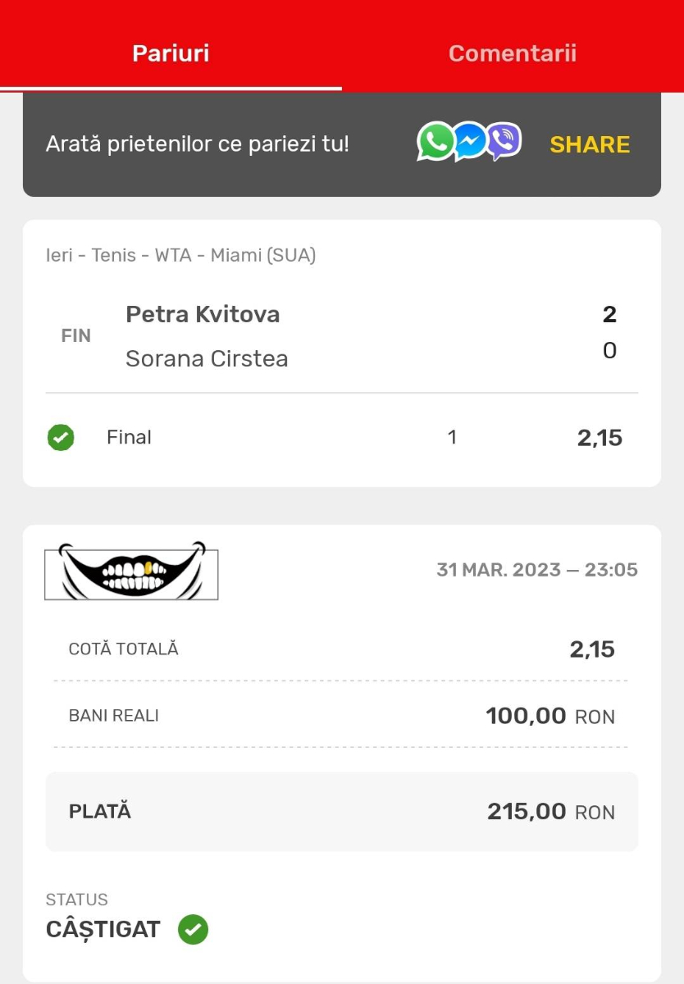Click the FIN match status label
Viewport: 684px width, 984px height.
point(76,335)
